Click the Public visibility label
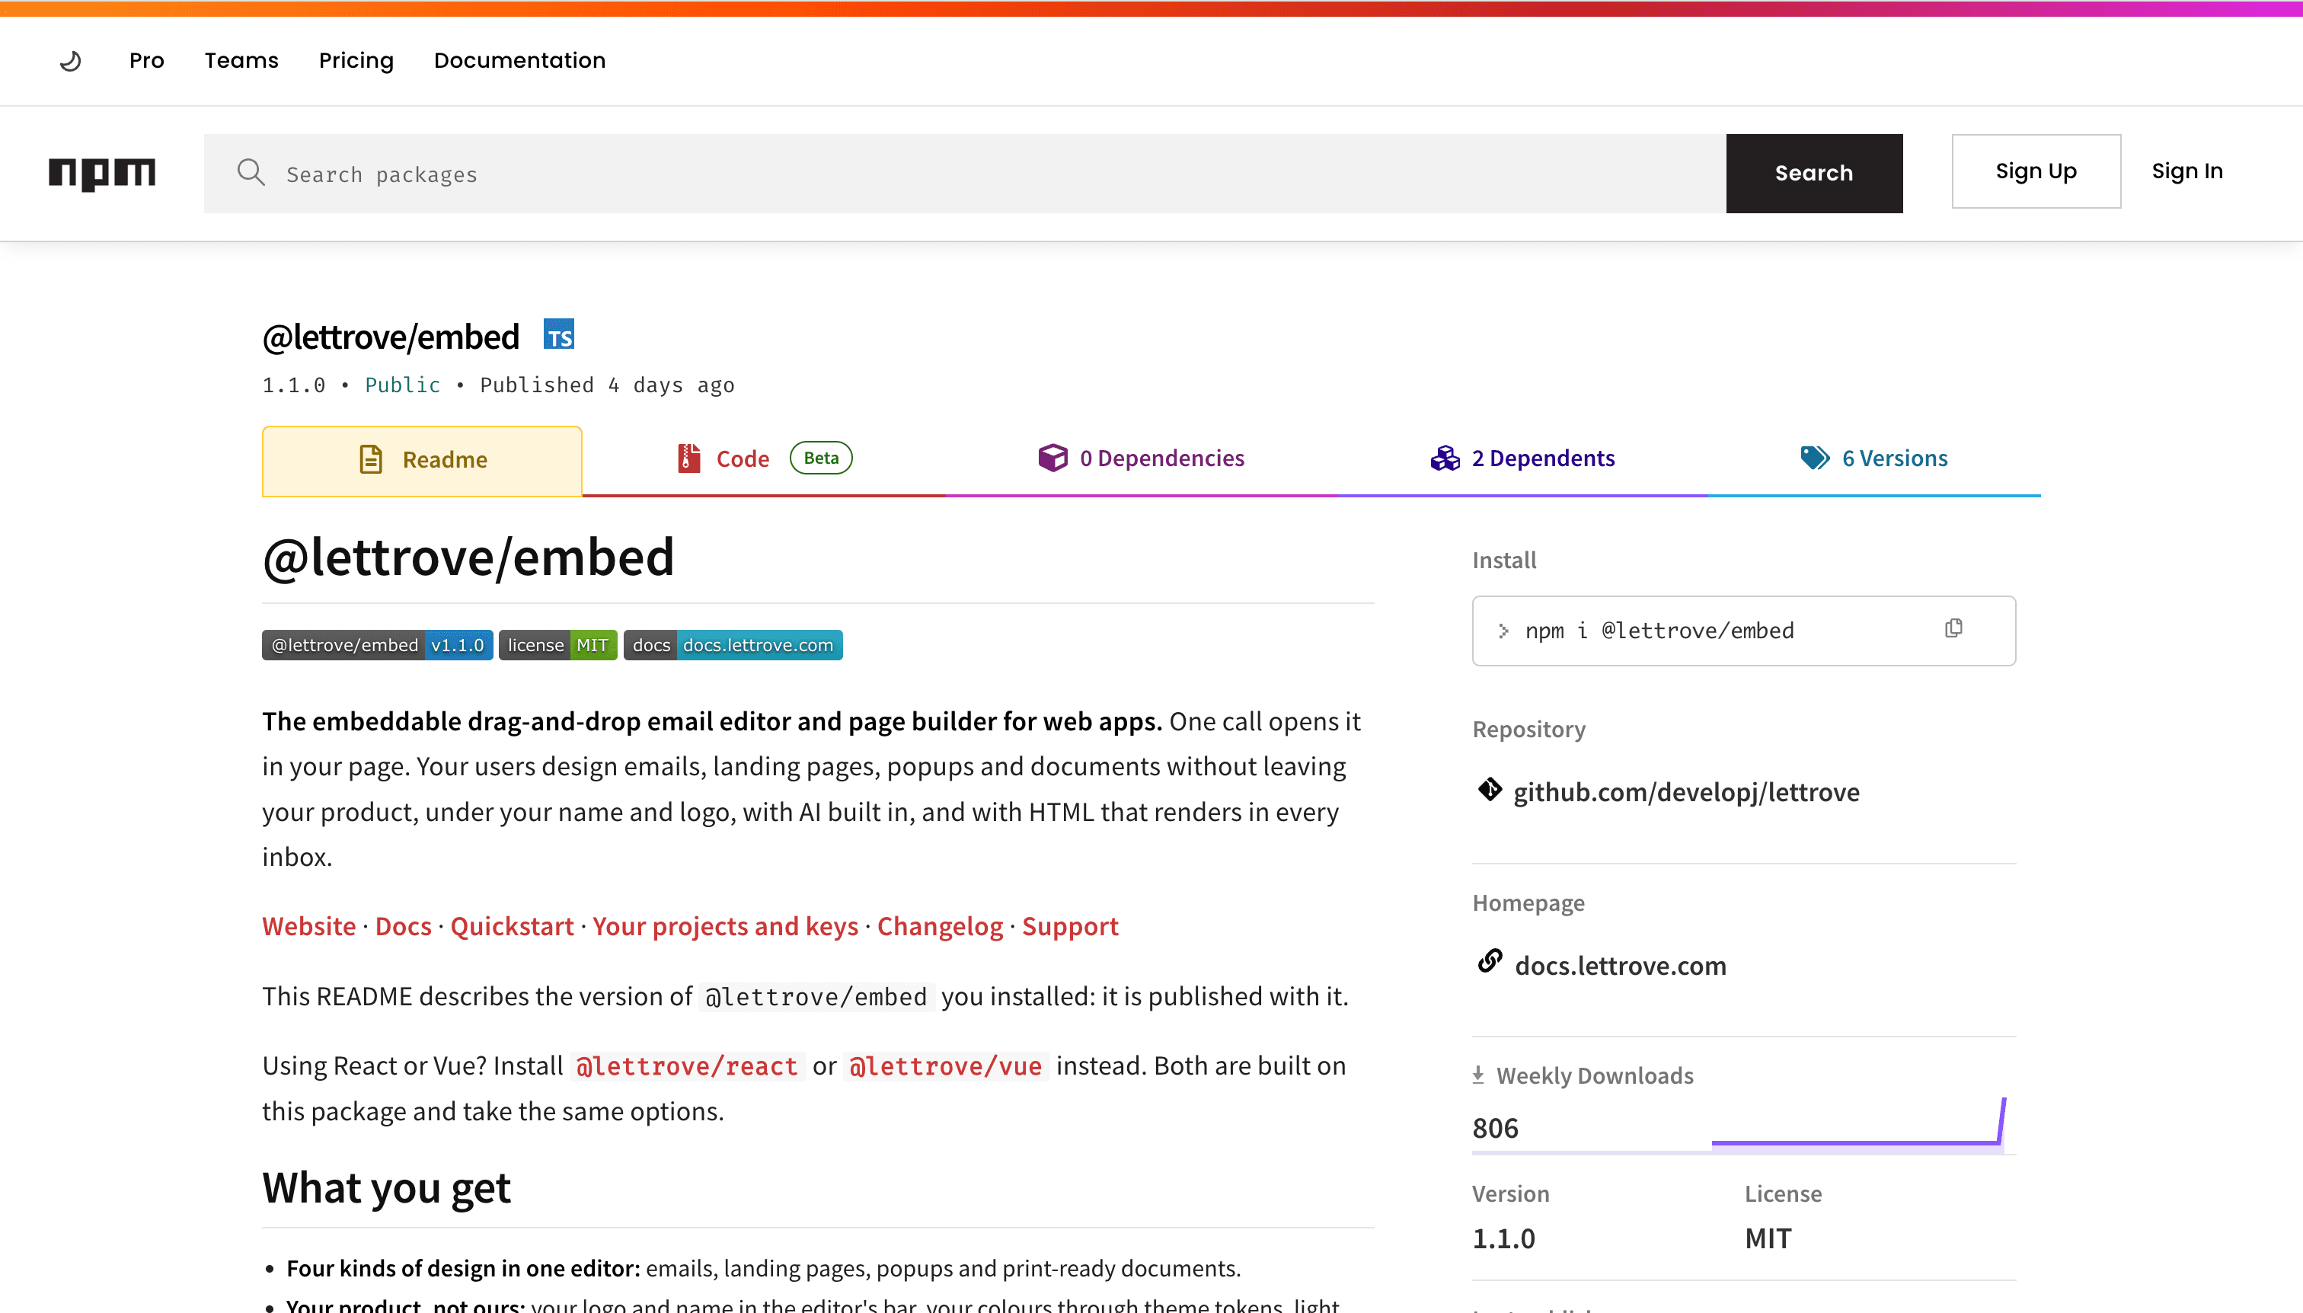Screen dimensions: 2303x1313 click(x=402, y=385)
